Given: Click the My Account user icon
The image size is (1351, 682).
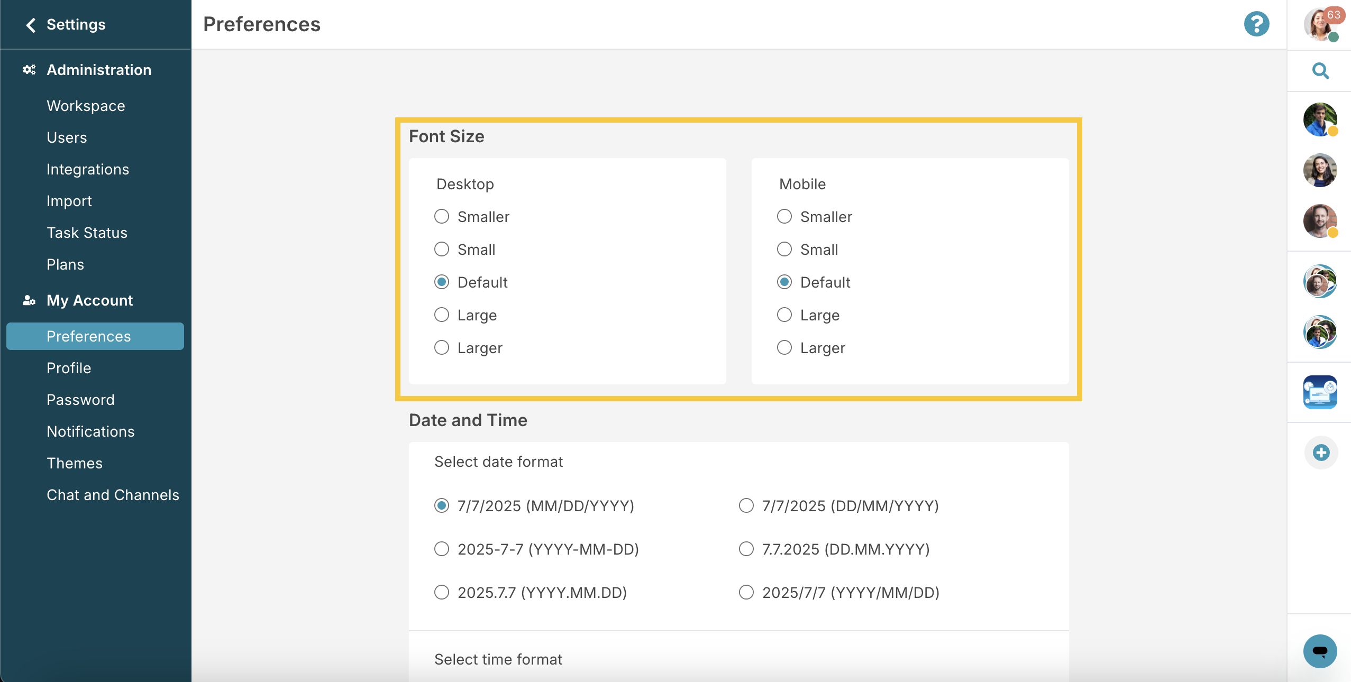Looking at the screenshot, I should [29, 300].
